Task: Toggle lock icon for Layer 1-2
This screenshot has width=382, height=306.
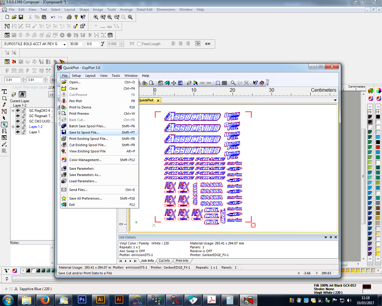Action: pos(24,127)
